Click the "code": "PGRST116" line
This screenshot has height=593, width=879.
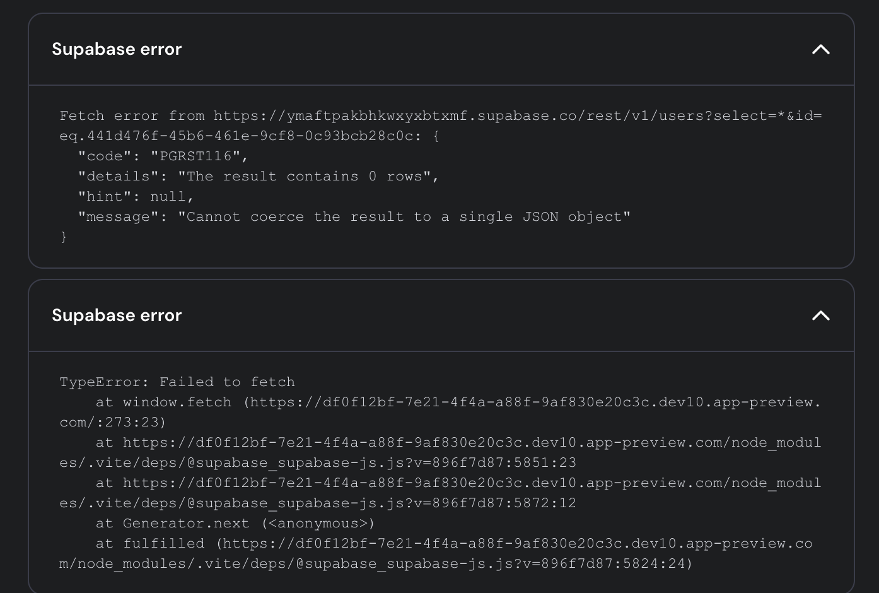[163, 156]
